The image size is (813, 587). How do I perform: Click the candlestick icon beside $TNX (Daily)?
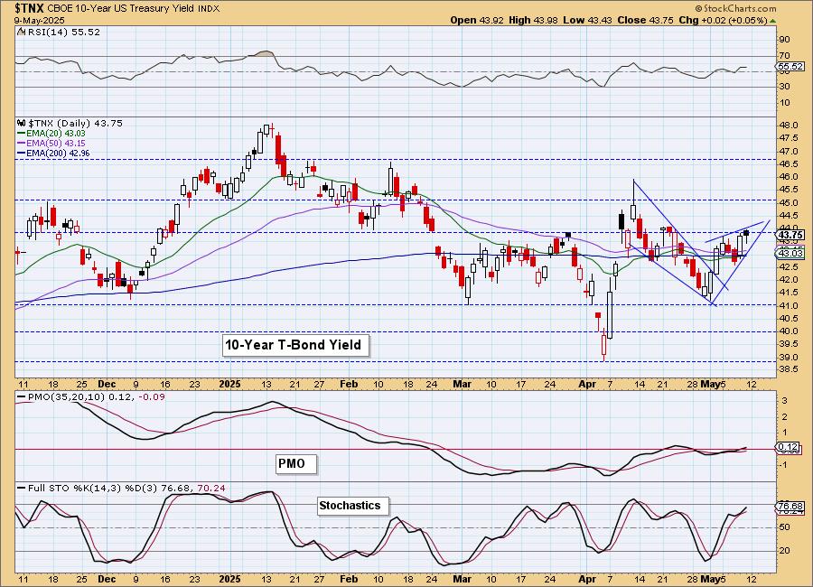click(22, 124)
